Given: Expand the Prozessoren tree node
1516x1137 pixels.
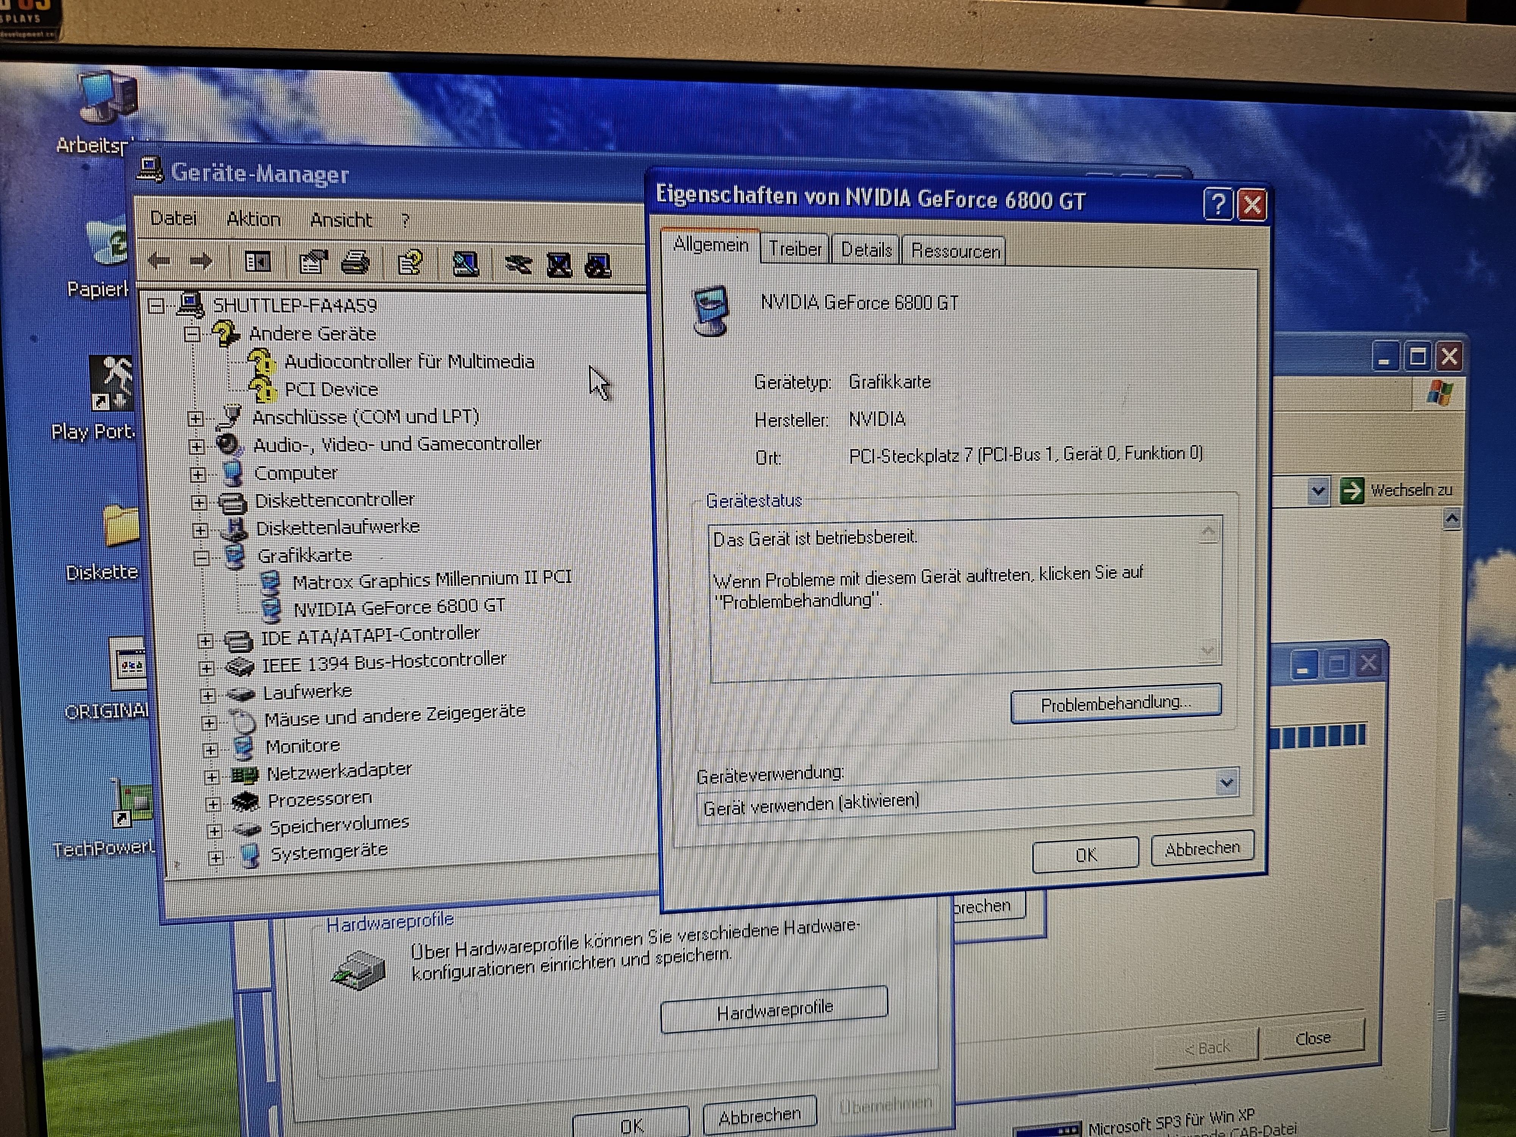Looking at the screenshot, I should click(x=213, y=804).
